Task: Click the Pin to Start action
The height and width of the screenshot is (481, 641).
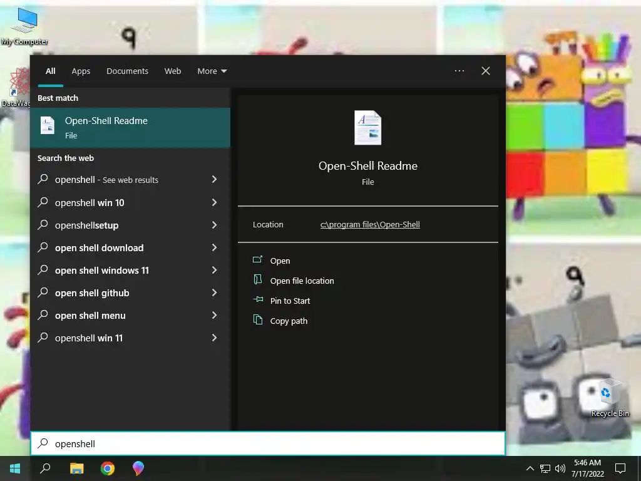Action: click(290, 301)
